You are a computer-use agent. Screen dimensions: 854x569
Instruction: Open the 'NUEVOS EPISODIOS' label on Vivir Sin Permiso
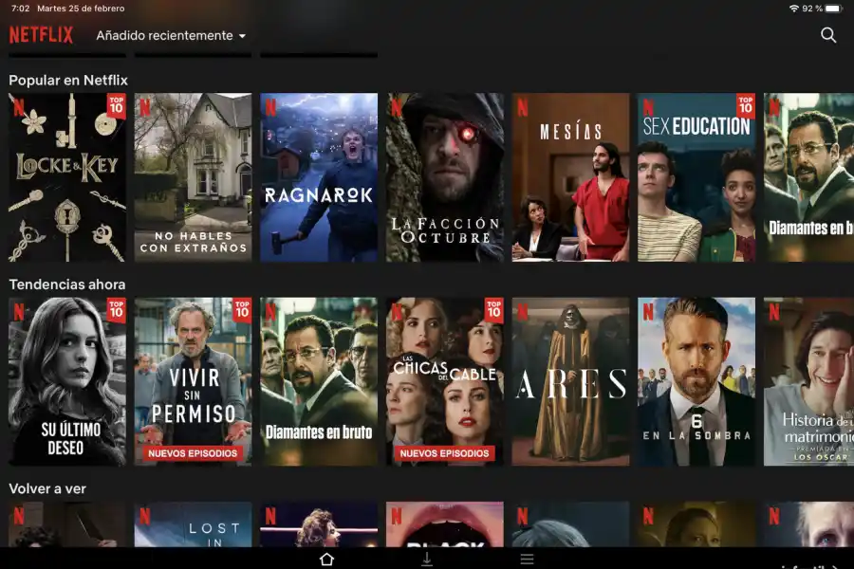point(192,453)
